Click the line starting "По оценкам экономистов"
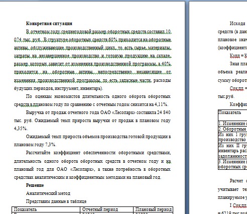 click(98, 96)
